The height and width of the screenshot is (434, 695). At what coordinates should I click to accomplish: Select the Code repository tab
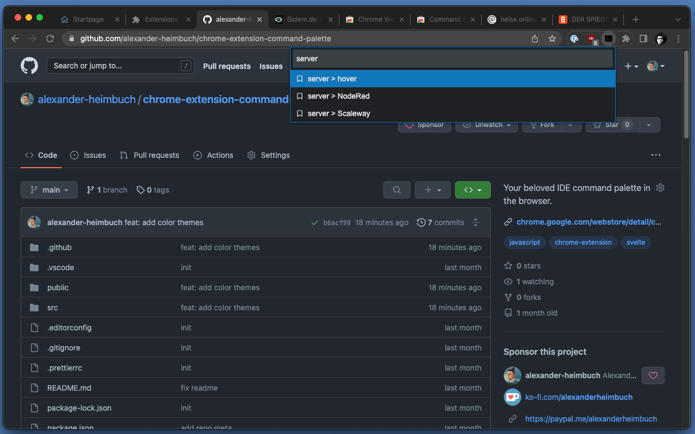41,155
